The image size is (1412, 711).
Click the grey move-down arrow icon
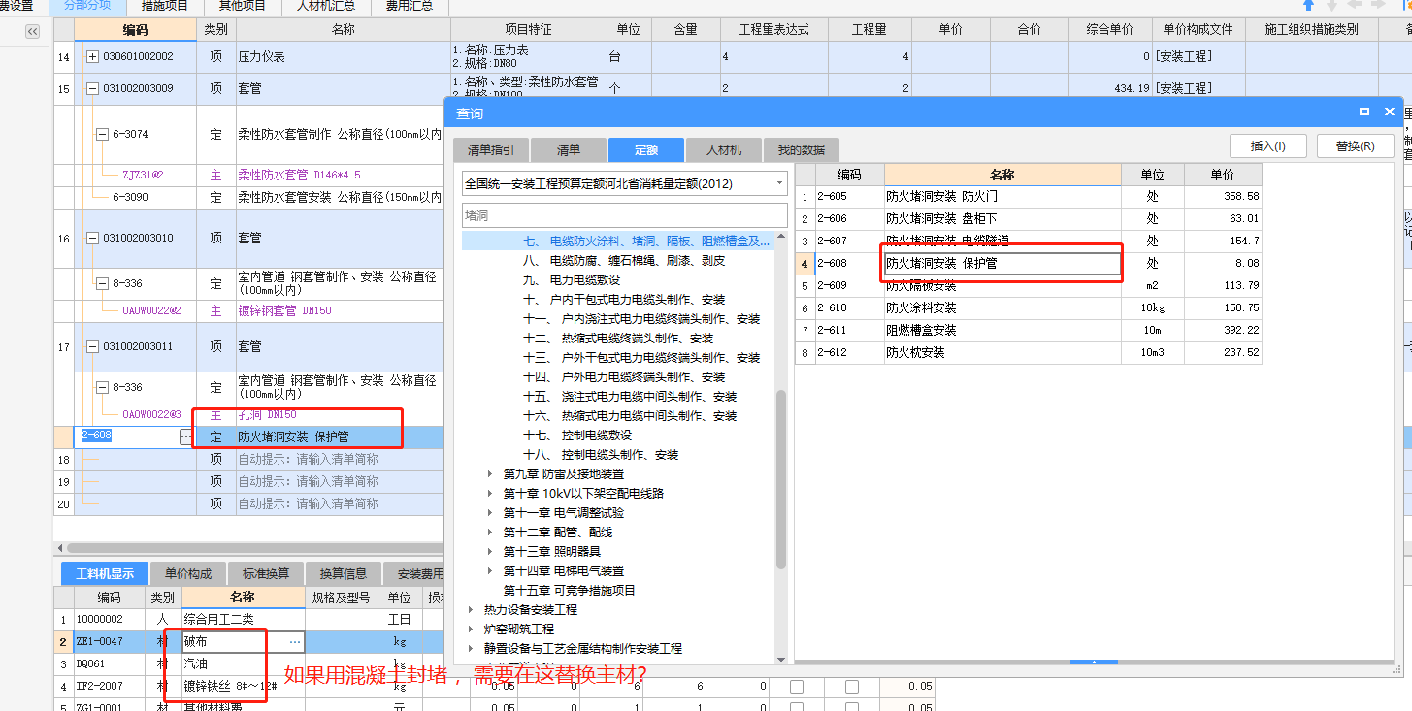coord(1331,6)
